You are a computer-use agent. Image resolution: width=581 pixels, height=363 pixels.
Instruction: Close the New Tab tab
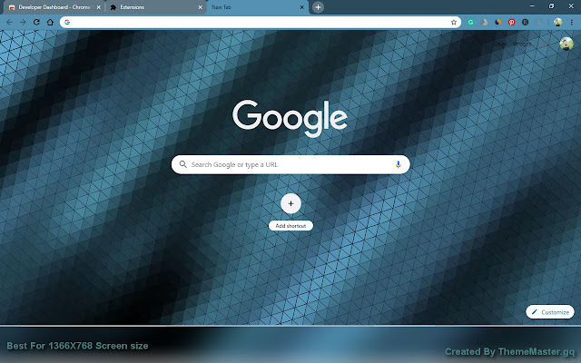pos(301,7)
